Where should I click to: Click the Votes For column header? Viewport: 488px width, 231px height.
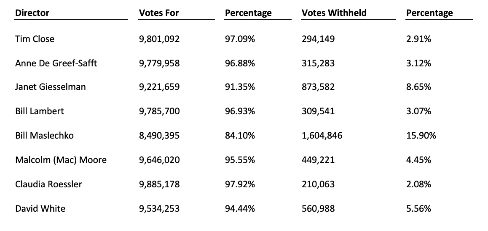159,13
